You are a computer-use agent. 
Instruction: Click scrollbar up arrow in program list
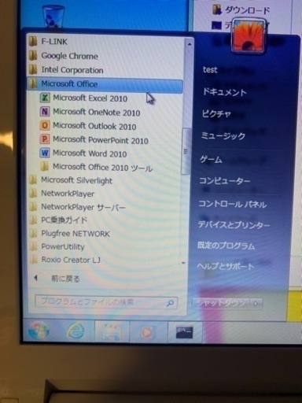[x=190, y=44]
